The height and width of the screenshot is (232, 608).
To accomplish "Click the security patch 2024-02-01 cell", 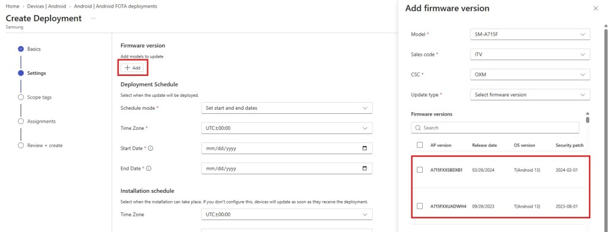I will [x=566, y=170].
